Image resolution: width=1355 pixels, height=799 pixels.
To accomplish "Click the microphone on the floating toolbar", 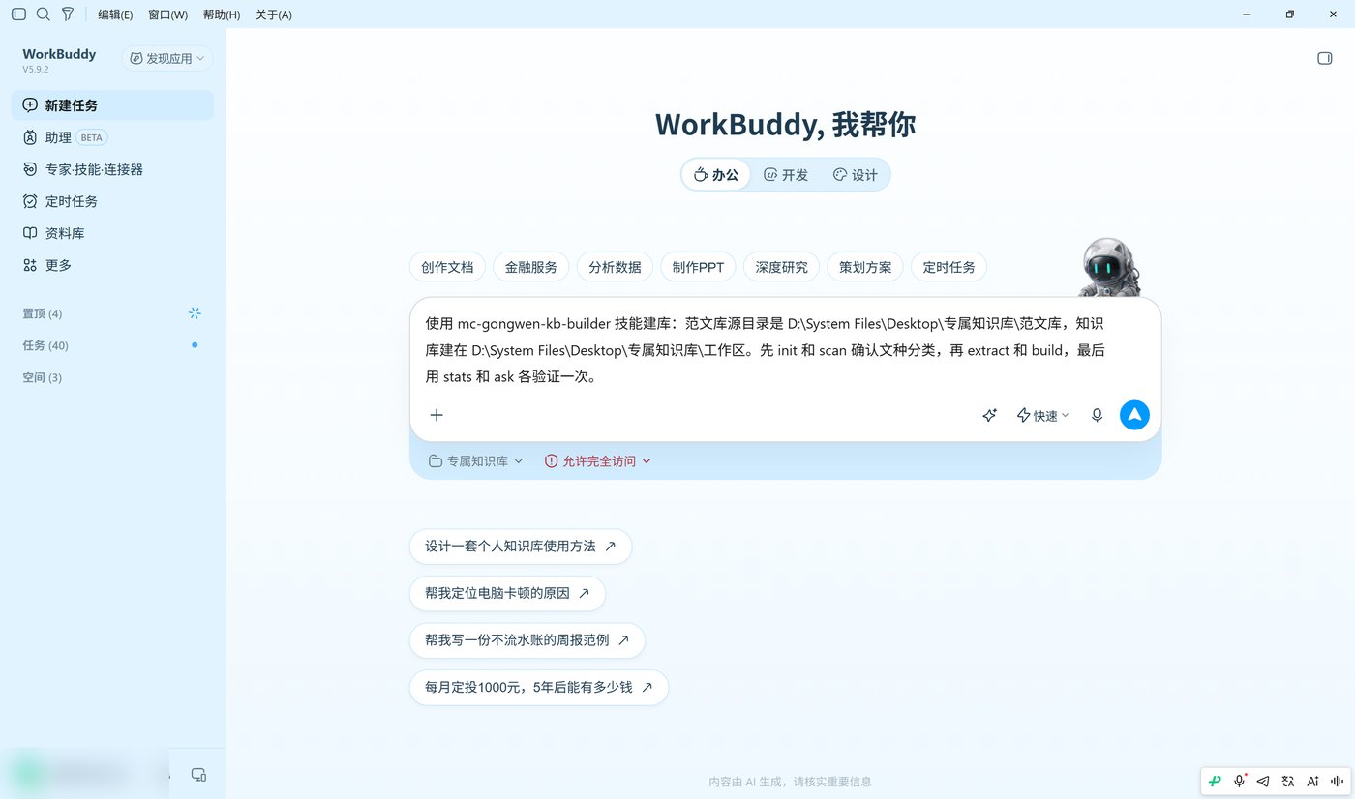I will click(1240, 781).
